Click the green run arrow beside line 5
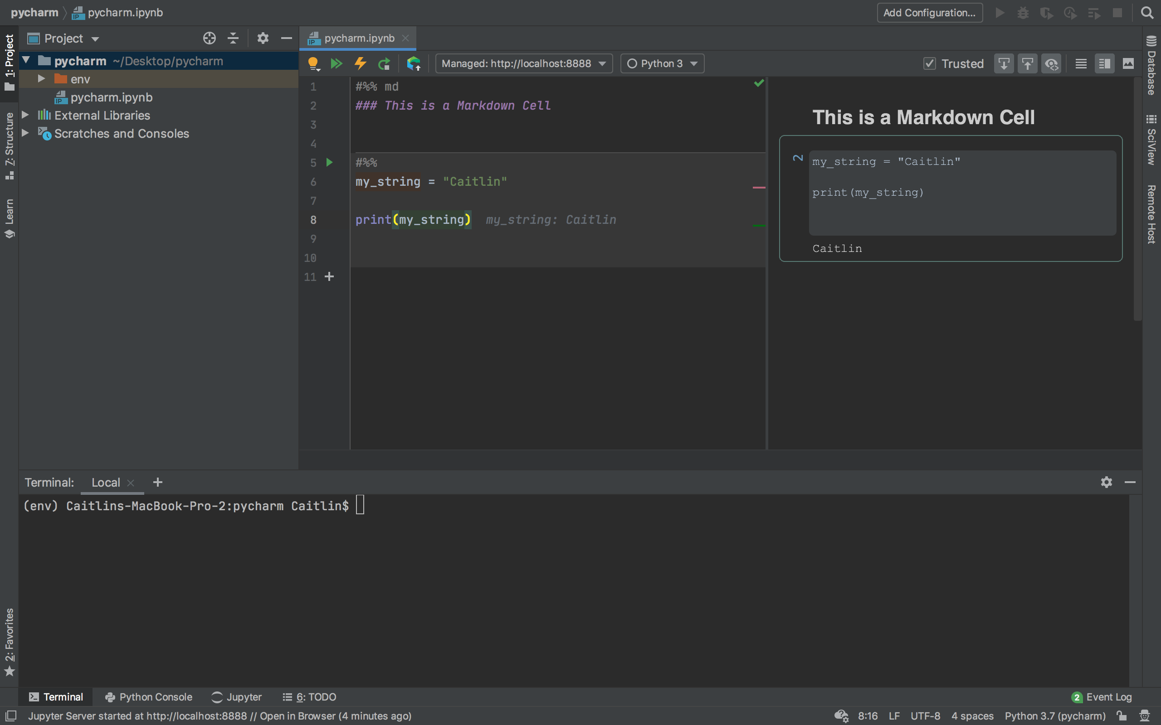Screen dimensions: 1161x725 pos(330,163)
